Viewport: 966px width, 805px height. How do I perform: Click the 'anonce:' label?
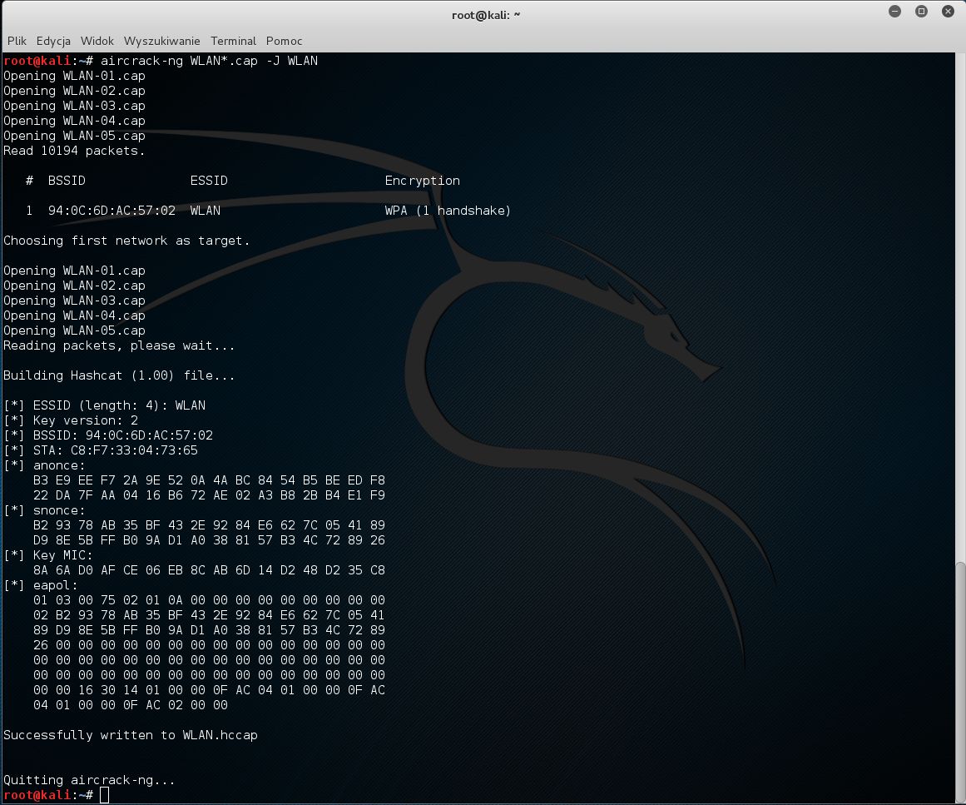pyautogui.click(x=59, y=465)
